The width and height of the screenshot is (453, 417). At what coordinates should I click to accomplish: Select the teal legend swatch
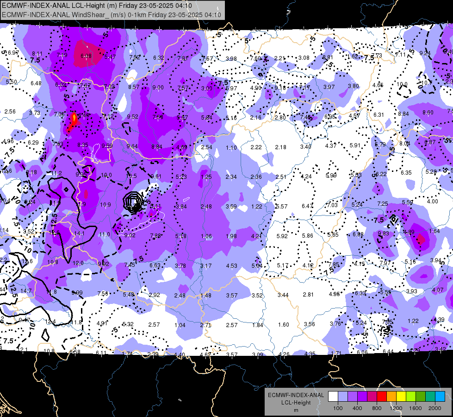pos(430,396)
